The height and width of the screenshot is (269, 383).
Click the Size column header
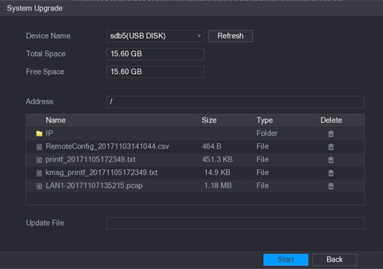coord(209,120)
